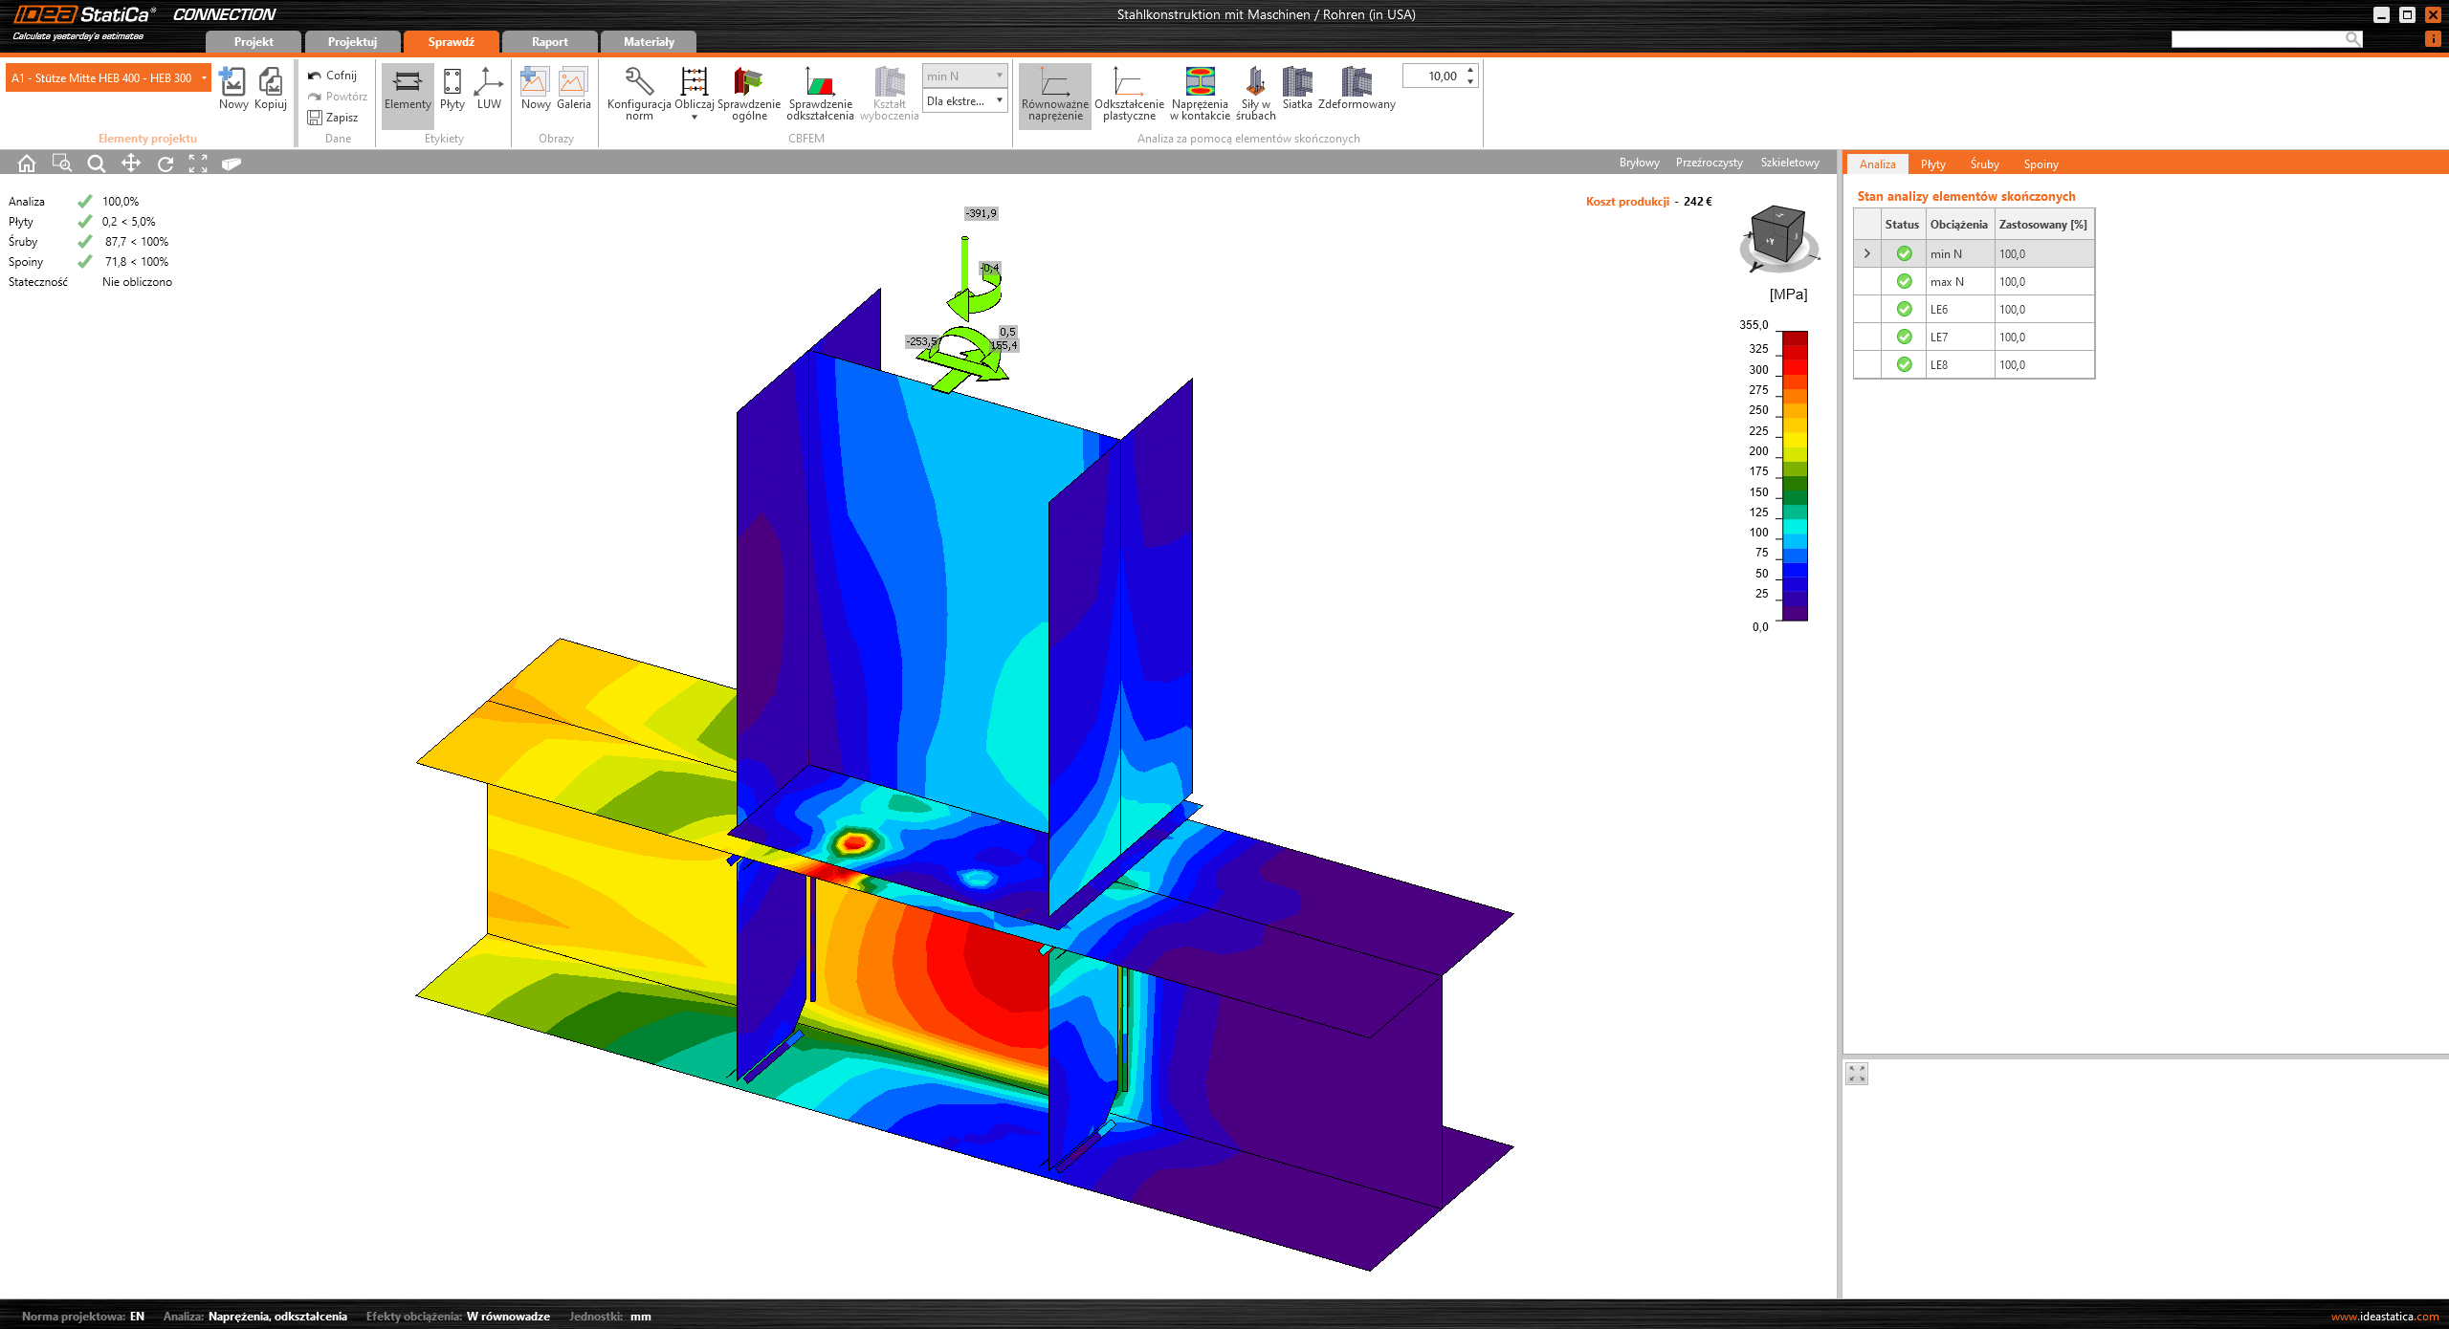
Task: Click the 3D view orientation cube
Action: 1778,235
